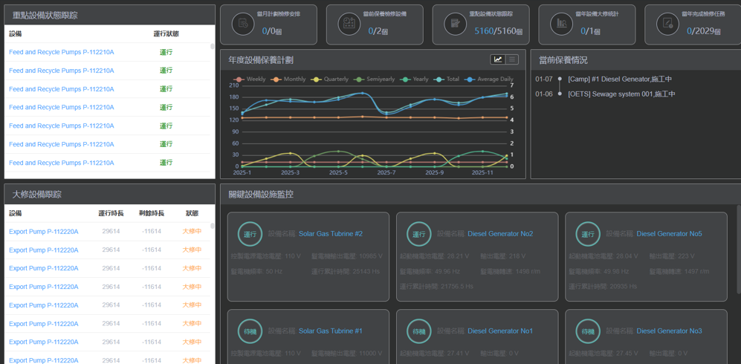The image size is (741, 364).
Task: Click the 0/2029個 completed tasks count
Action: click(x=703, y=31)
